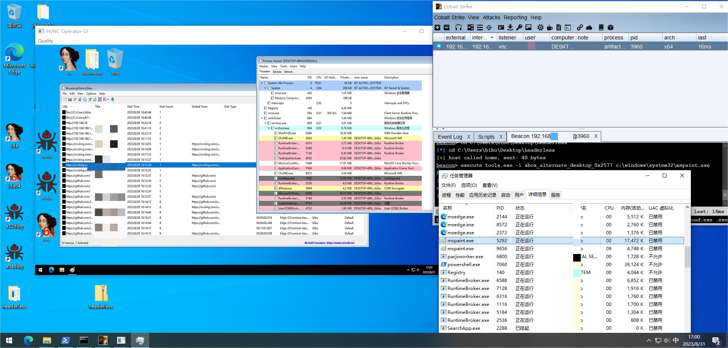
Task: Sort sessions by the pid column header
Action: 645,38
